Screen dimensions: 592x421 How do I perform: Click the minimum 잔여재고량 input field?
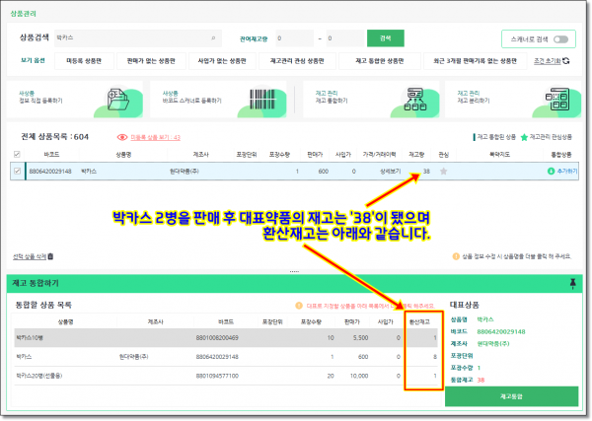pyautogui.click(x=297, y=37)
